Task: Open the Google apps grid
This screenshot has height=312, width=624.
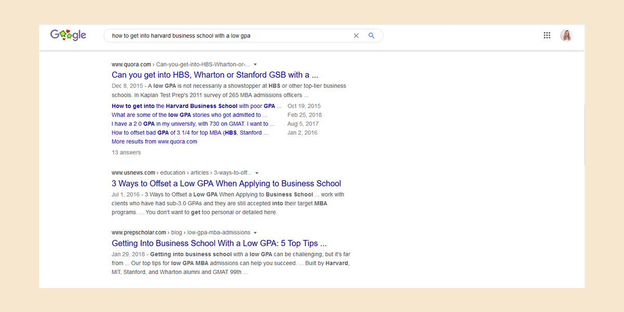Action: pyautogui.click(x=547, y=35)
